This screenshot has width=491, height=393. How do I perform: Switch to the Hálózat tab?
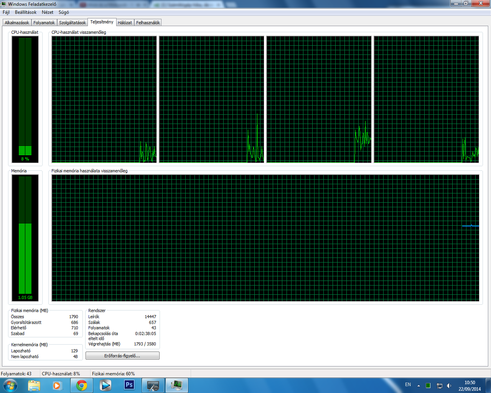125,23
